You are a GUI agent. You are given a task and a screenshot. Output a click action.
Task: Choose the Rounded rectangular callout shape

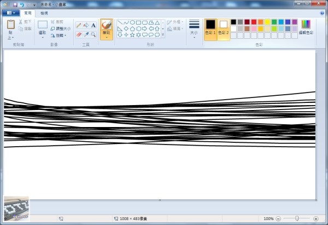[x=145, y=35]
